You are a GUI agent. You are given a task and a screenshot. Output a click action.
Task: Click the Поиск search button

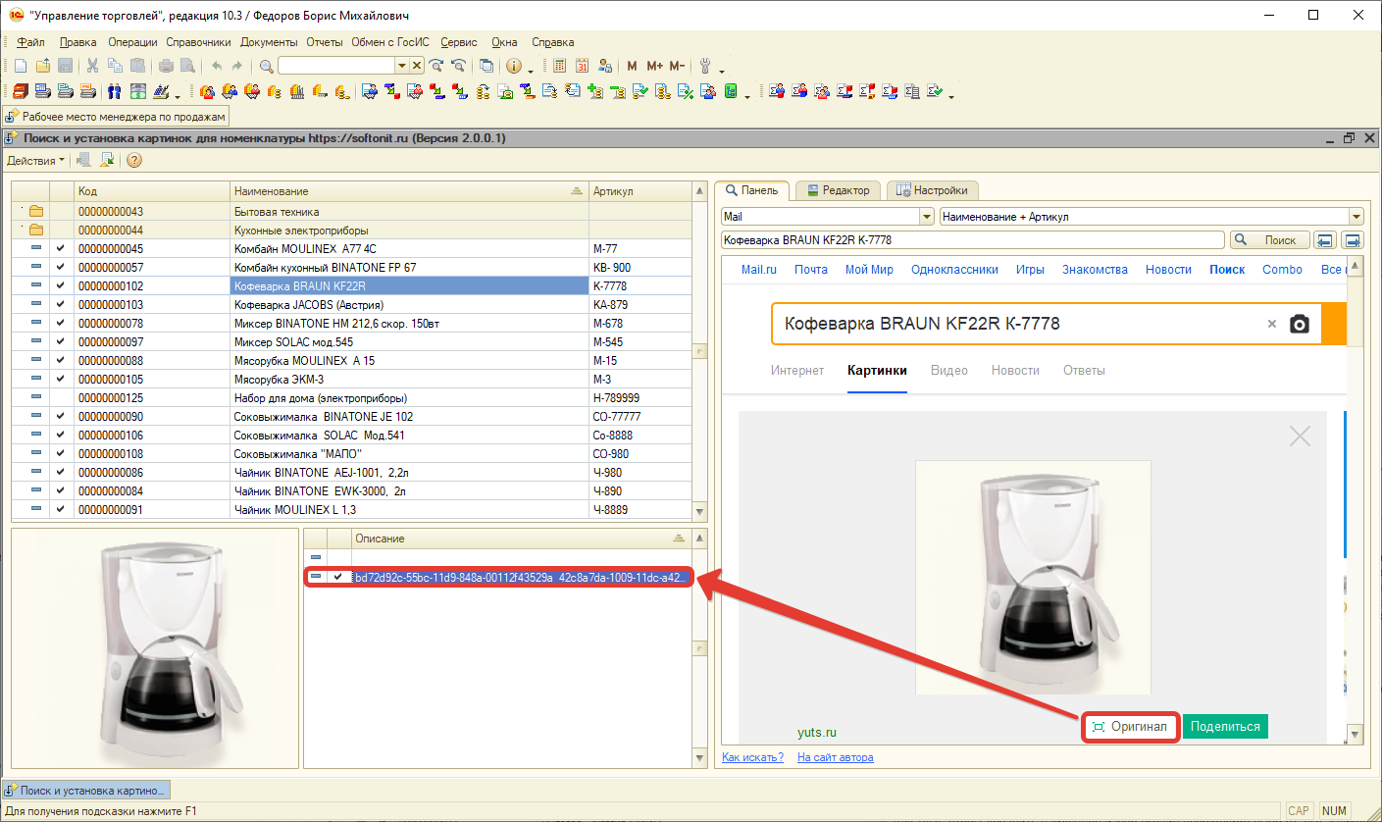coord(1270,240)
